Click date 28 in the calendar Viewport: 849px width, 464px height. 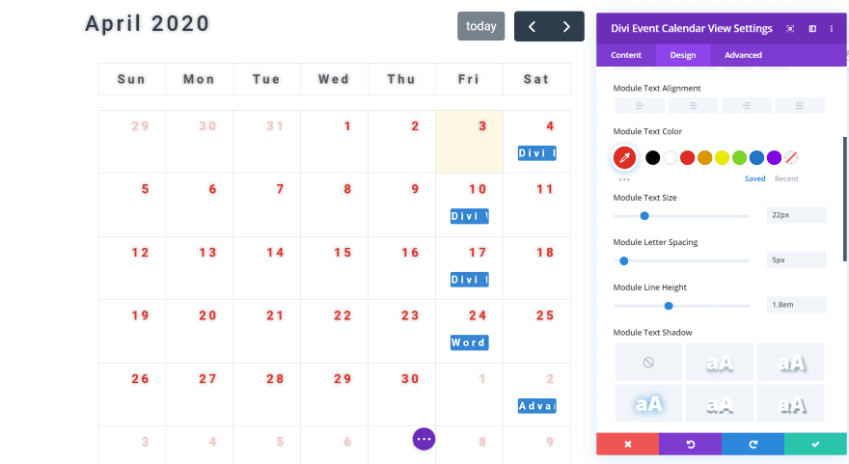point(275,379)
